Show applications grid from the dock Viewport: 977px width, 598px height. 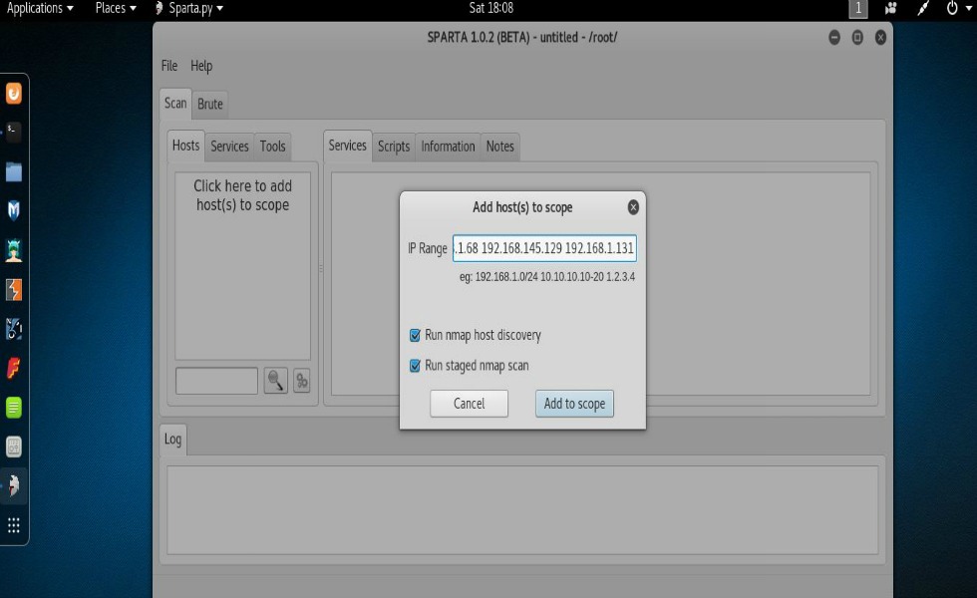[14, 525]
